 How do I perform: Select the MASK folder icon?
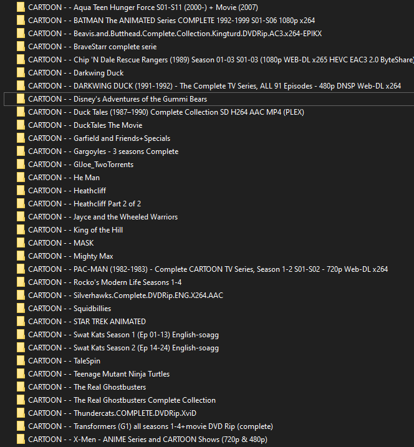pyautogui.click(x=21, y=243)
